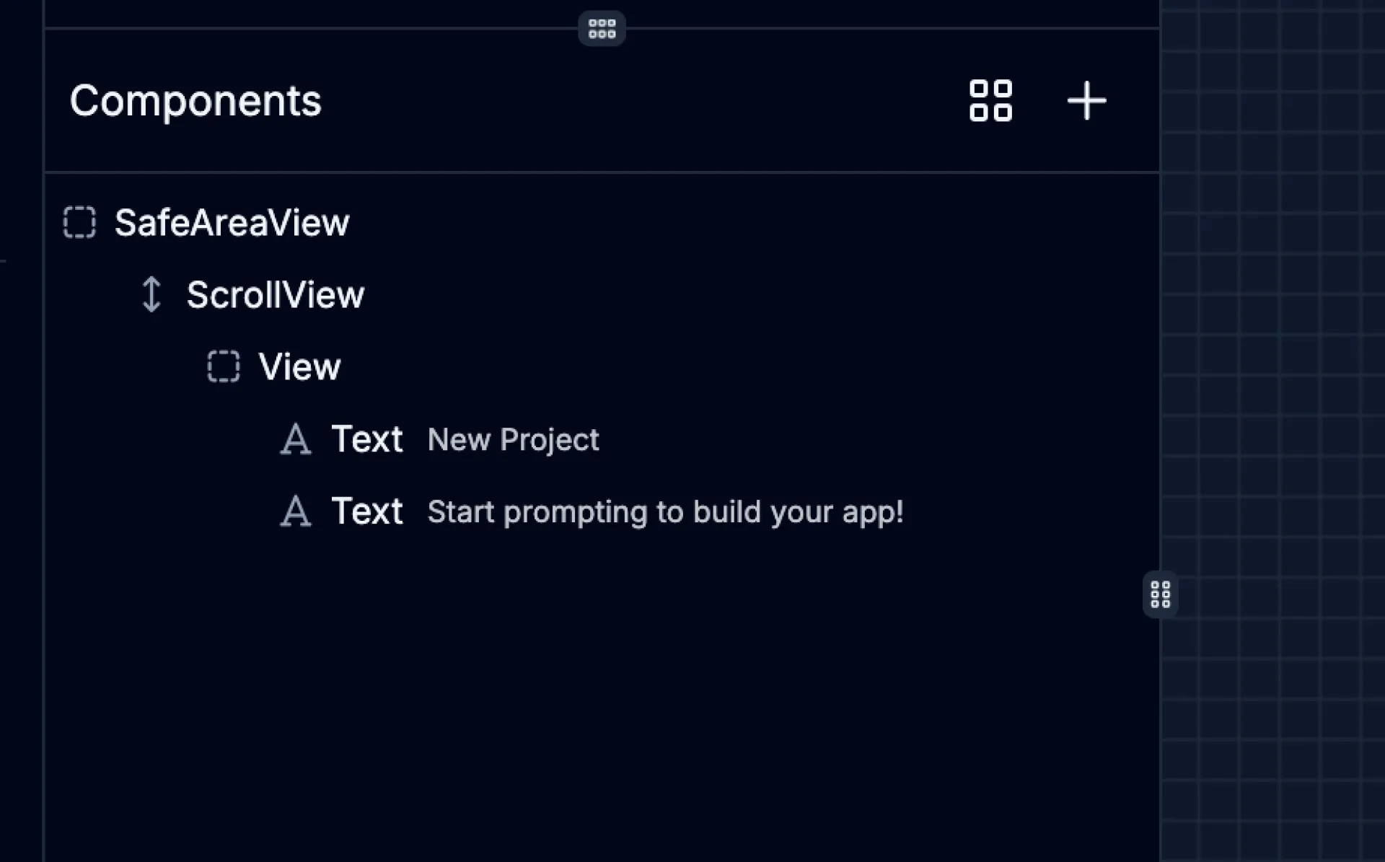Screen dimensions: 1385x862
Task: Select the Start prompting text component
Action: (665, 511)
